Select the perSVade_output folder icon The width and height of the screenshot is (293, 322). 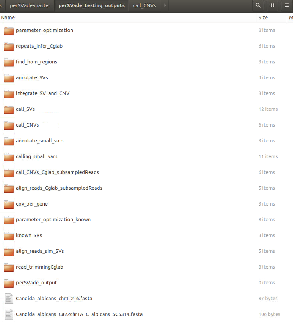pos(9,283)
